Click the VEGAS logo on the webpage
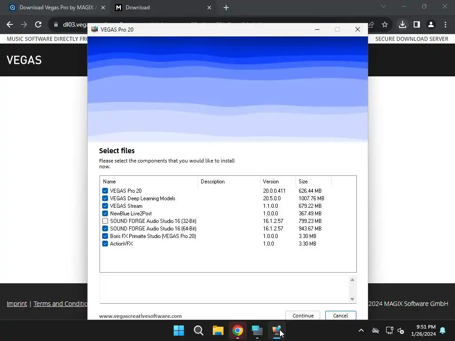 [x=24, y=60]
